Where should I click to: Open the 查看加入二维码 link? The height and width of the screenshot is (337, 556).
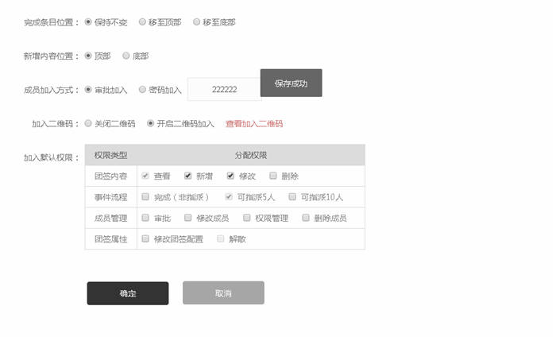(254, 124)
